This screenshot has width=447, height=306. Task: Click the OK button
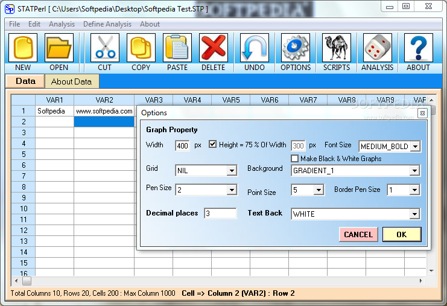click(402, 234)
